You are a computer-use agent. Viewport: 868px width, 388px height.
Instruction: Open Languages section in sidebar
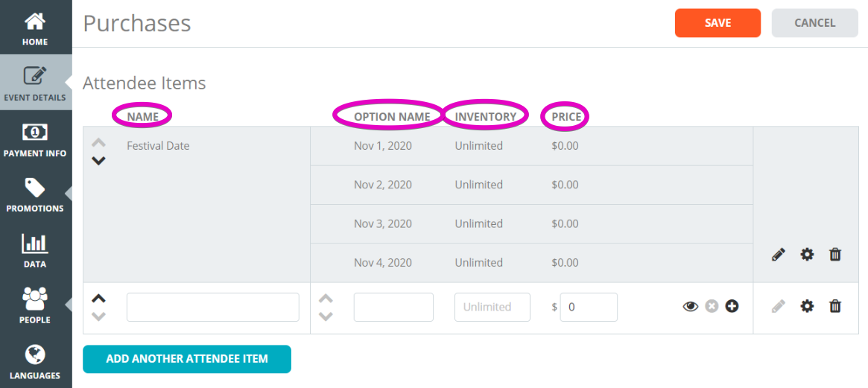(36, 361)
